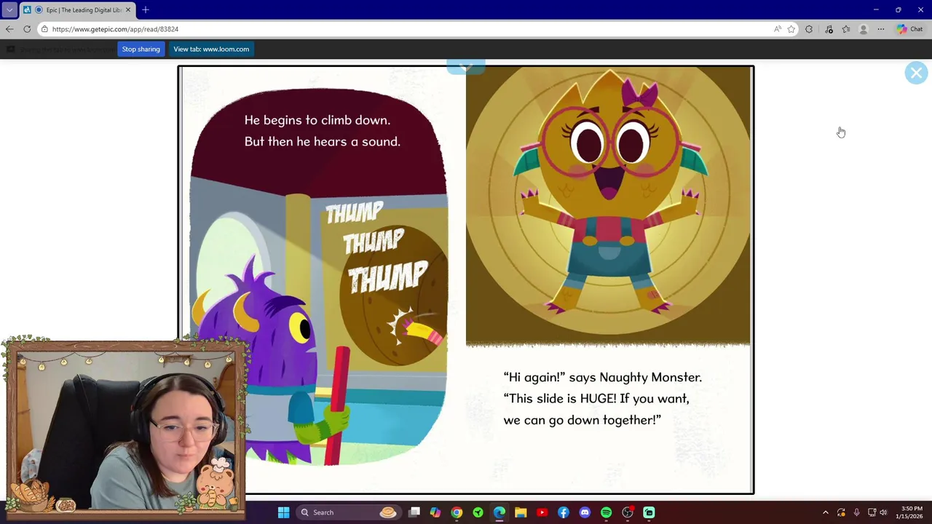Open Copilot Chat sidebar
Screen dimensions: 932x524
tap(910, 29)
